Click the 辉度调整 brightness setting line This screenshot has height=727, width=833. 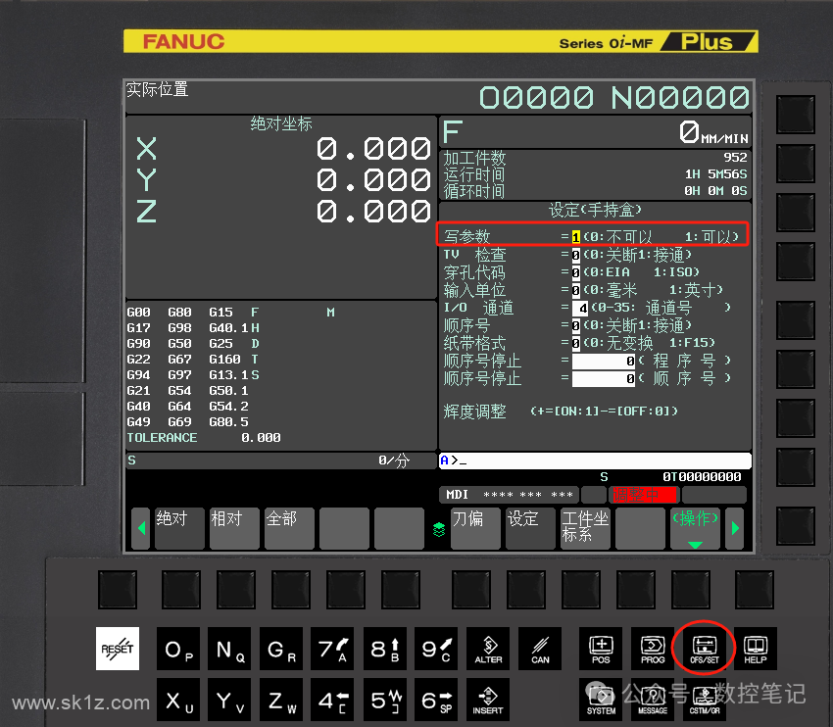point(561,412)
